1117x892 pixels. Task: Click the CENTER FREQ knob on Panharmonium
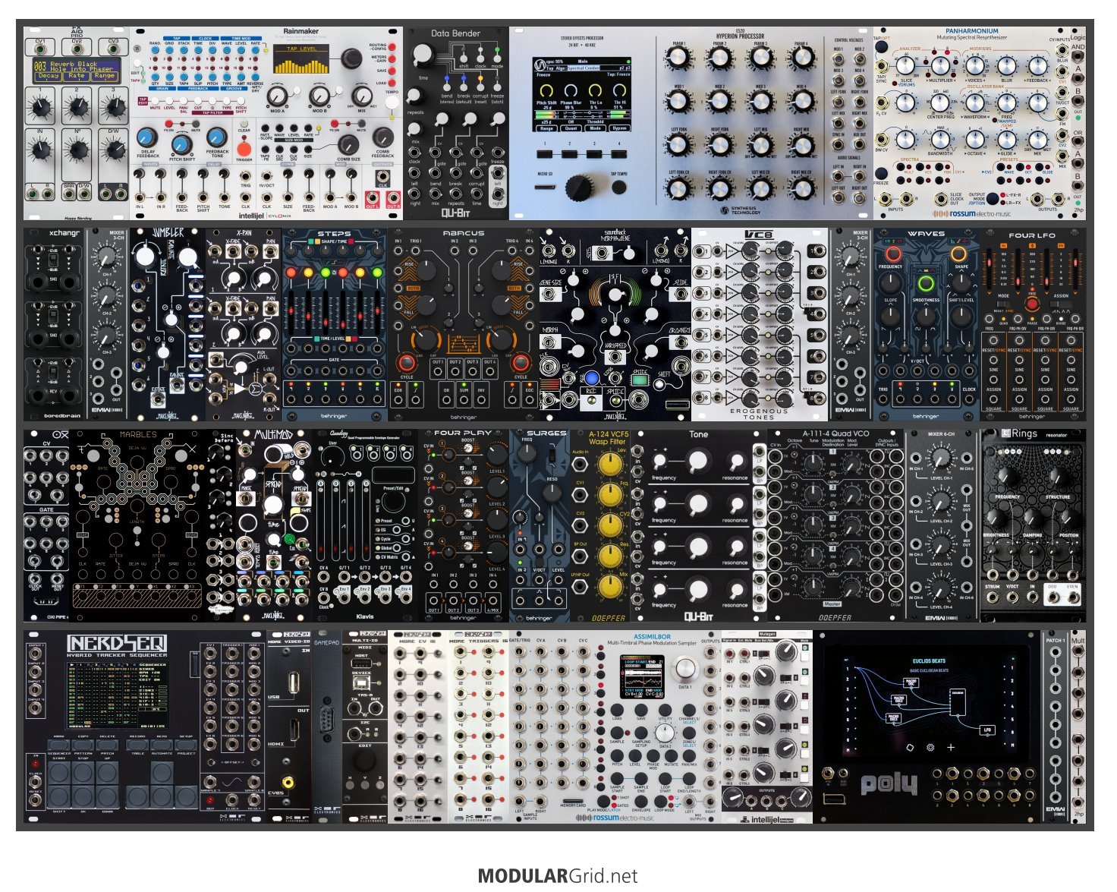coord(940,103)
